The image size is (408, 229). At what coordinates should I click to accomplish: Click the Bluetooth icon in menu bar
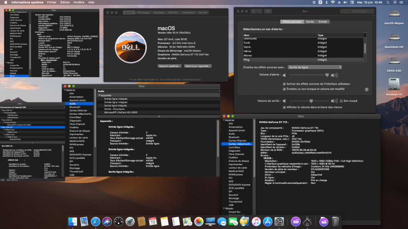[x=326, y=2]
